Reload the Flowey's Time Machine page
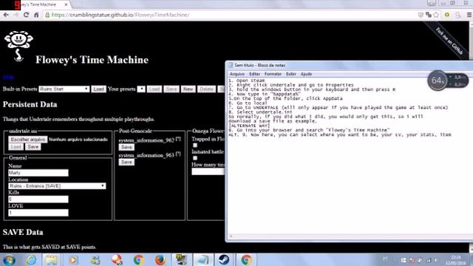This screenshot has height=266, width=473. tap(26, 15)
